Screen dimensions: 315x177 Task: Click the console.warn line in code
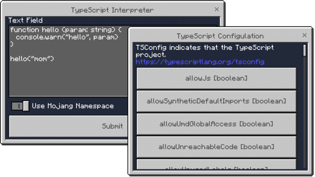point(67,37)
